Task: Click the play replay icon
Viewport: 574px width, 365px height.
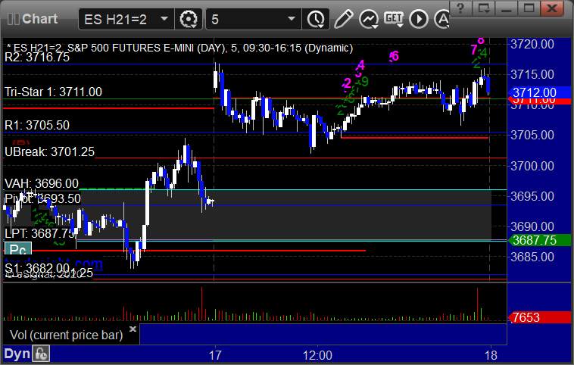Action: point(419,19)
